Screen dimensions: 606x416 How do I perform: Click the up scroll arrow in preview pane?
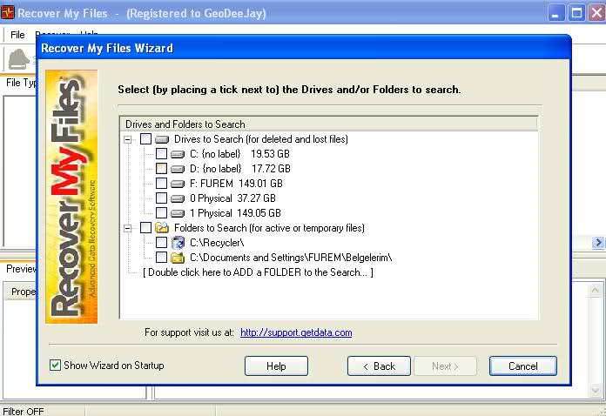[595, 290]
